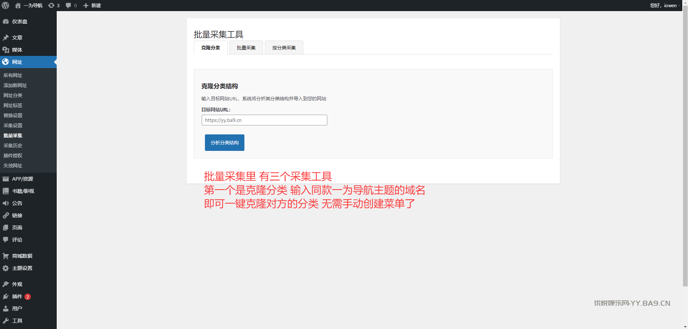The width and height of the screenshot is (688, 329).
Task: Click the 商城数据 cart icon
Action: click(x=6, y=256)
